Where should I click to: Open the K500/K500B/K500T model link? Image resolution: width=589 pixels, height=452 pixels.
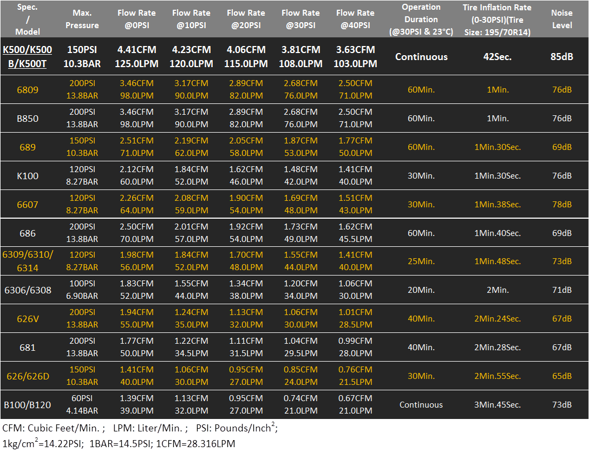coord(28,57)
